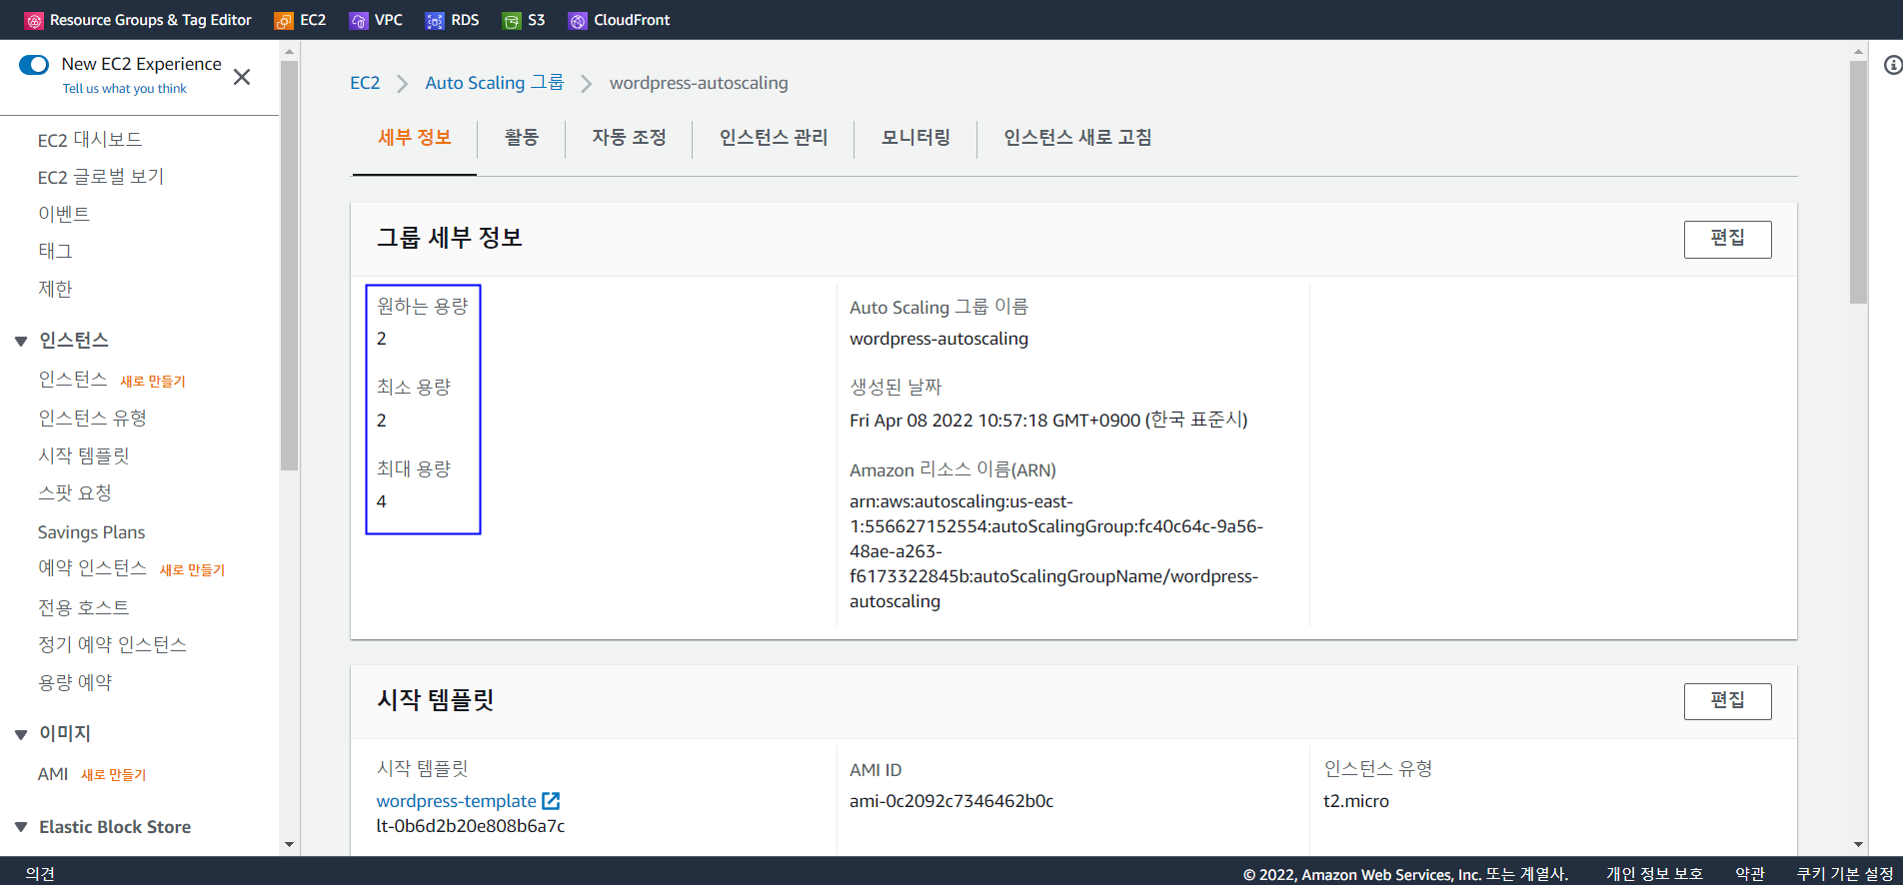
Task: Click the VPC service icon
Action: 358,20
